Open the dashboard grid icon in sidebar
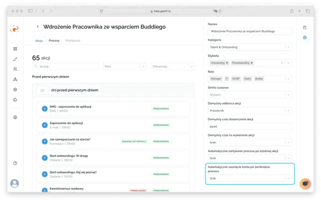Image resolution: width=321 pixels, height=201 pixels. point(15,49)
